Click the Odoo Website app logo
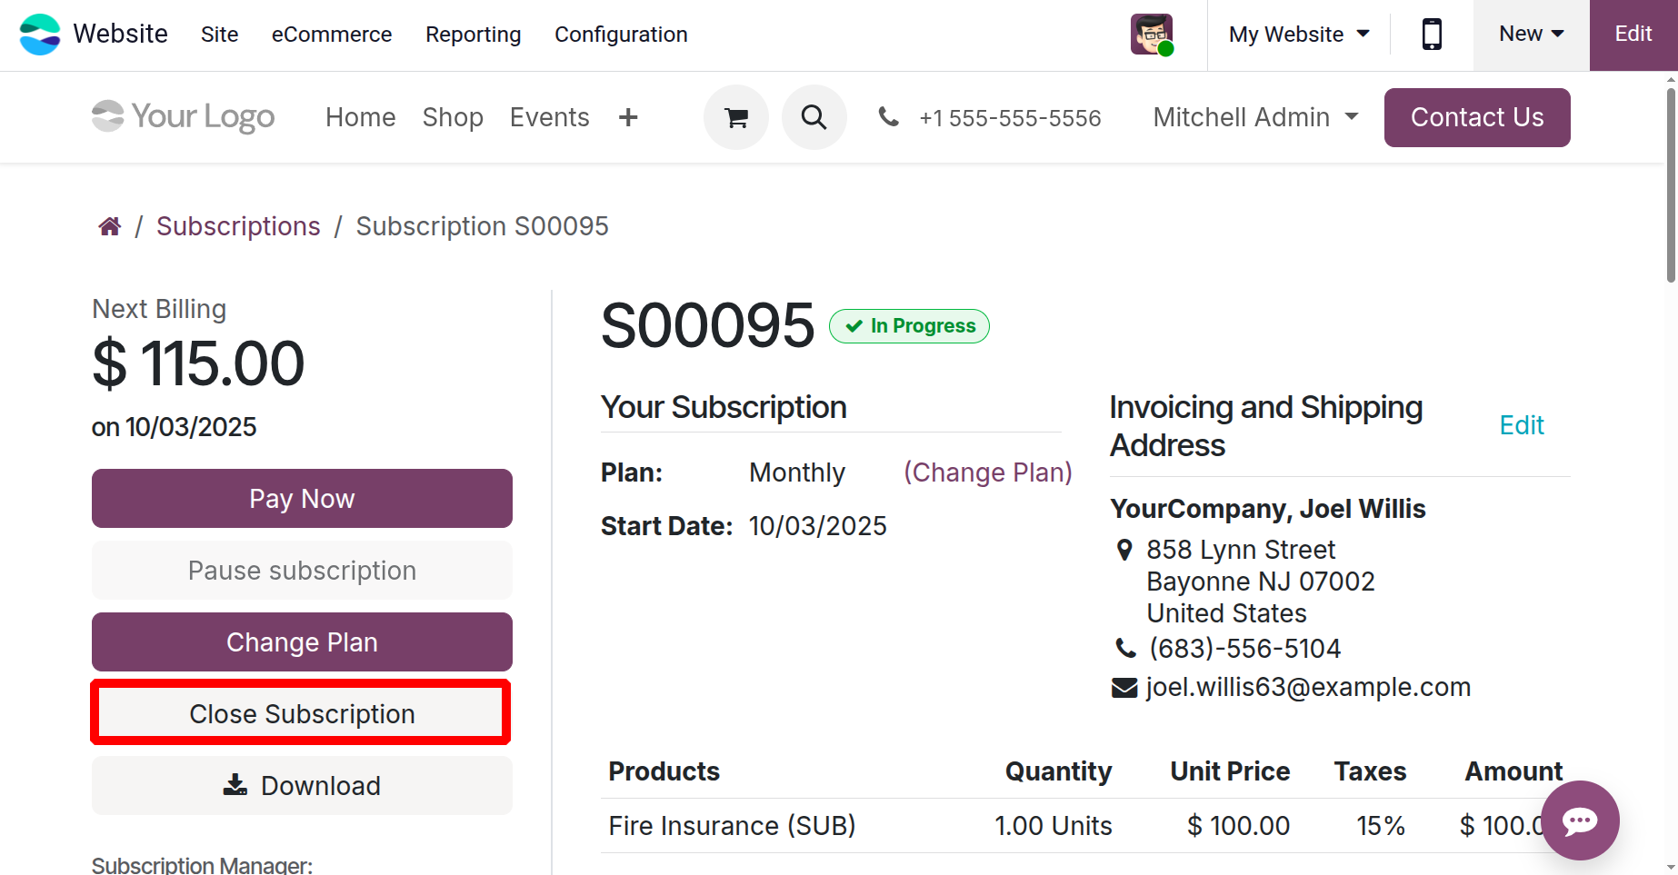Viewport: 1678px width, 875px height. pyautogui.click(x=40, y=35)
